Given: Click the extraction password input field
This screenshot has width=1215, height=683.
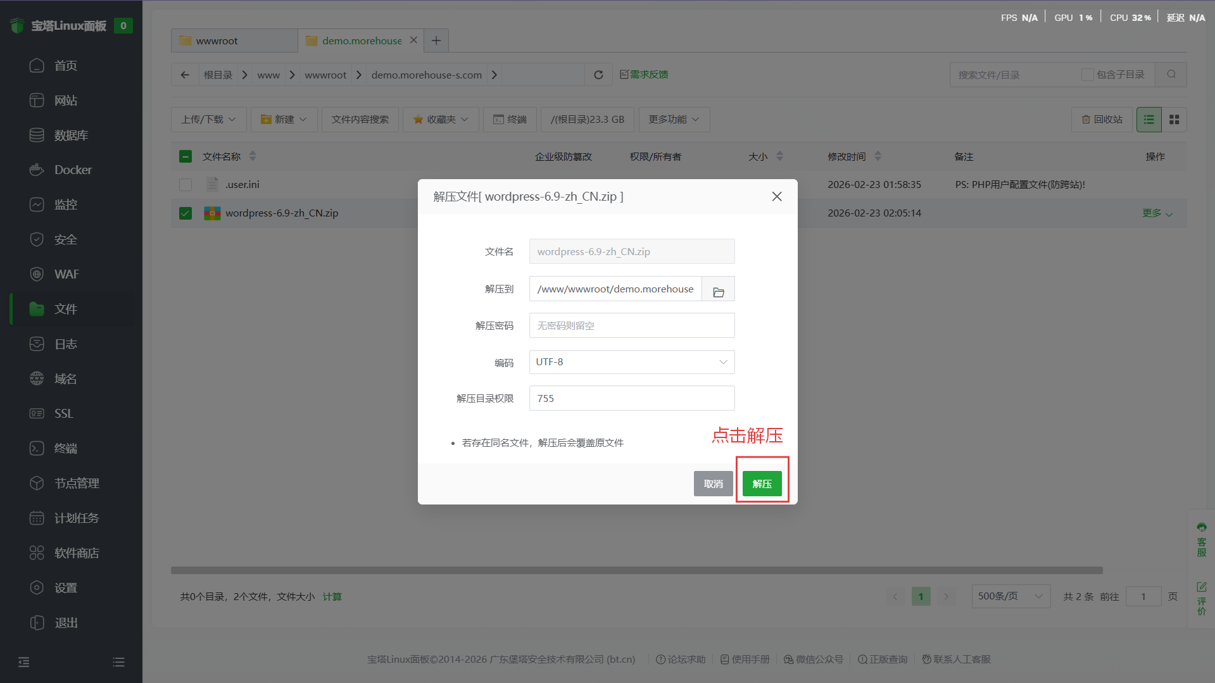Looking at the screenshot, I should (631, 326).
